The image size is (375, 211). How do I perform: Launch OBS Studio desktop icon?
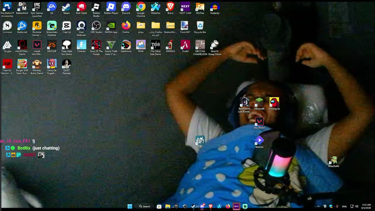pyautogui.click(x=96, y=27)
